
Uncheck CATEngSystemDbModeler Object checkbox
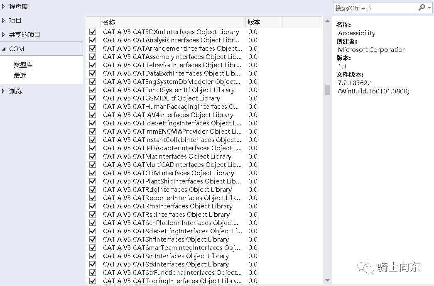(93, 82)
